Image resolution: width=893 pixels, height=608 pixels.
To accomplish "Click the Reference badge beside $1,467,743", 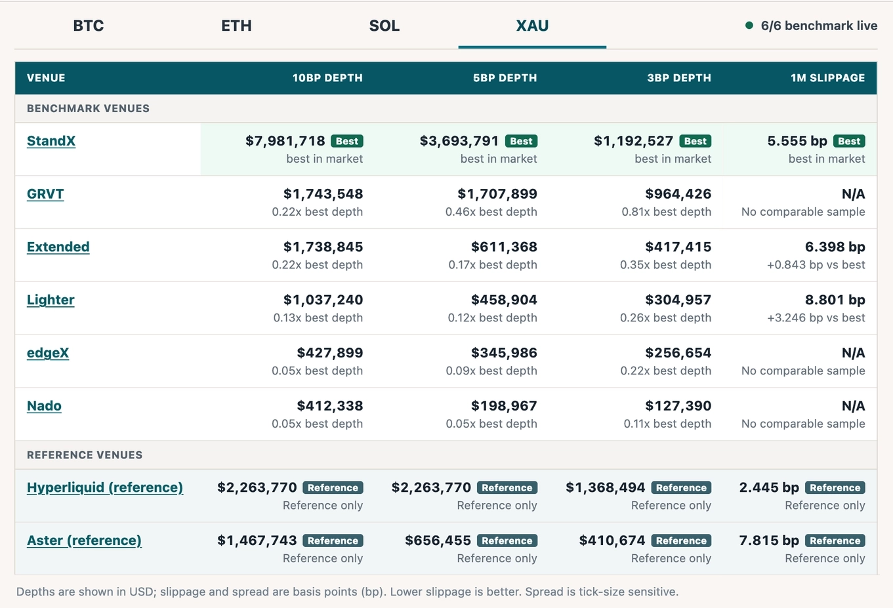I will point(333,541).
